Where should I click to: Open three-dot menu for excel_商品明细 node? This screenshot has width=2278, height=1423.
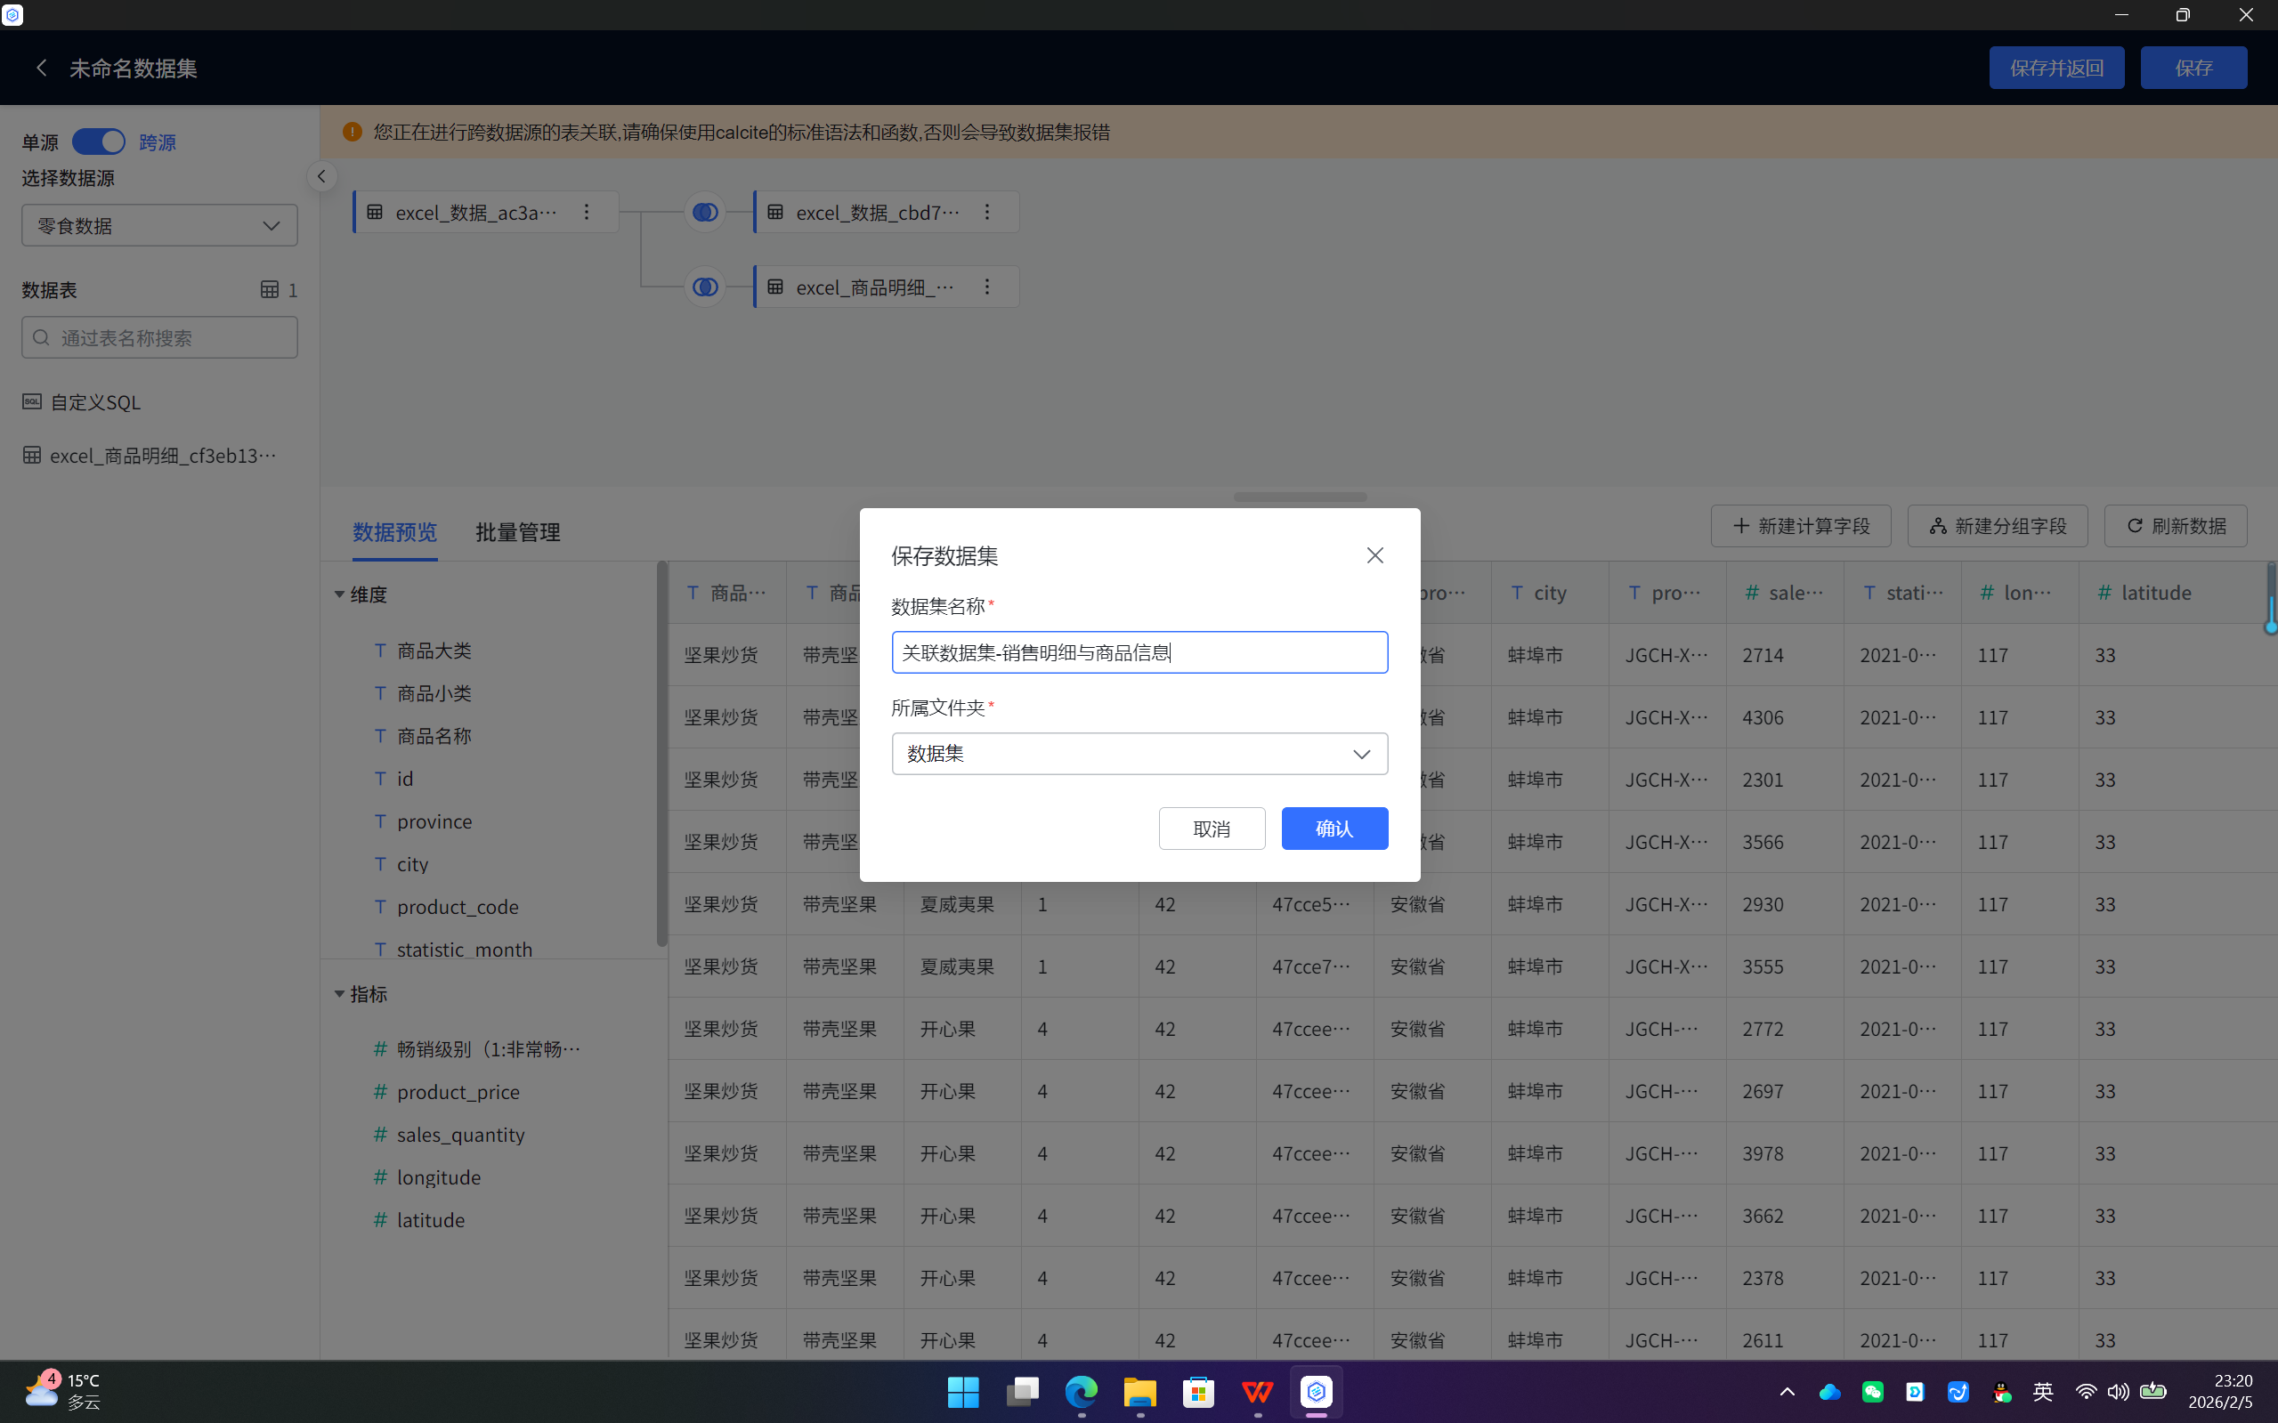pyautogui.click(x=986, y=287)
